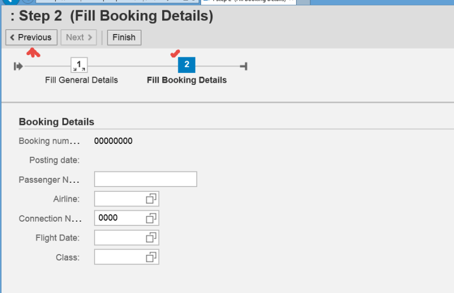Open value help for Flight Date field
Viewport: 454px width, 293px height.
point(151,237)
